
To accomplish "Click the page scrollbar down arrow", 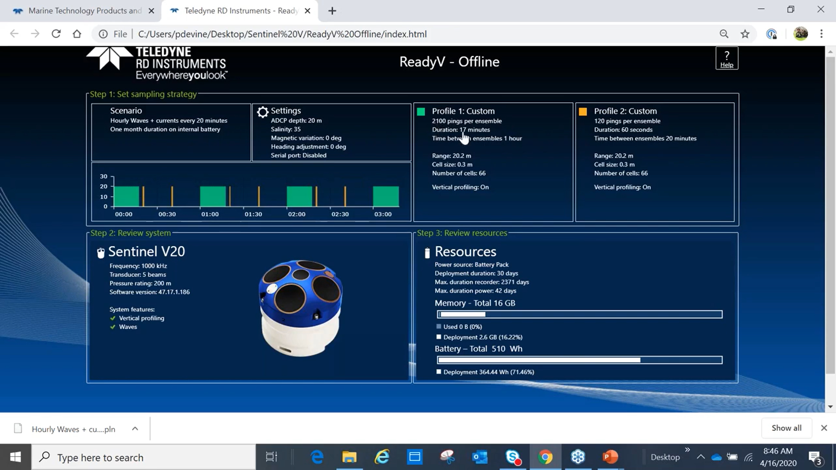I will coord(830,407).
